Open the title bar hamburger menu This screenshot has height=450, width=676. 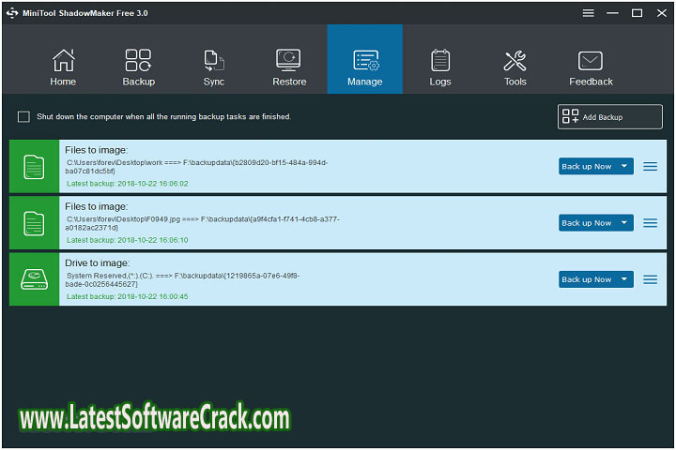[588, 13]
